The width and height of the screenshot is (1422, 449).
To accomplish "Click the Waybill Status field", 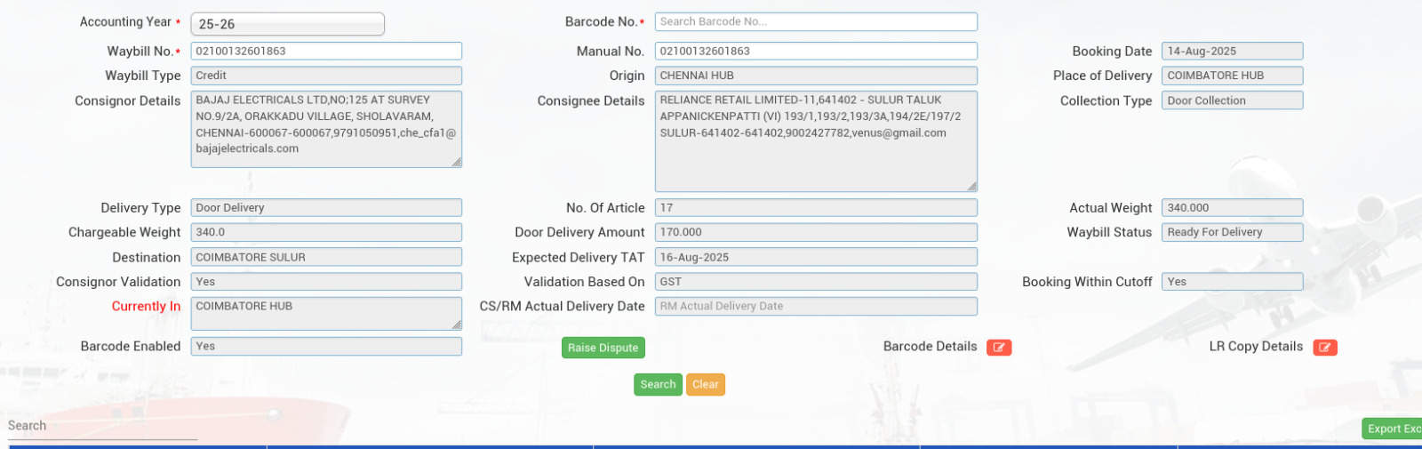I will coord(1231,232).
